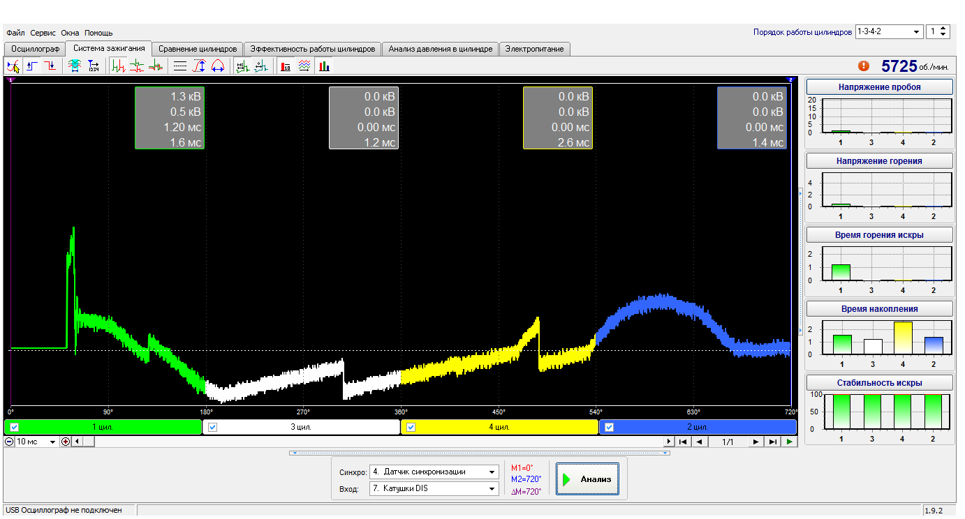This screenshot has height=519, width=965.
Task: Click the 5725 об./мин. RPM readout
Action: click(915, 66)
